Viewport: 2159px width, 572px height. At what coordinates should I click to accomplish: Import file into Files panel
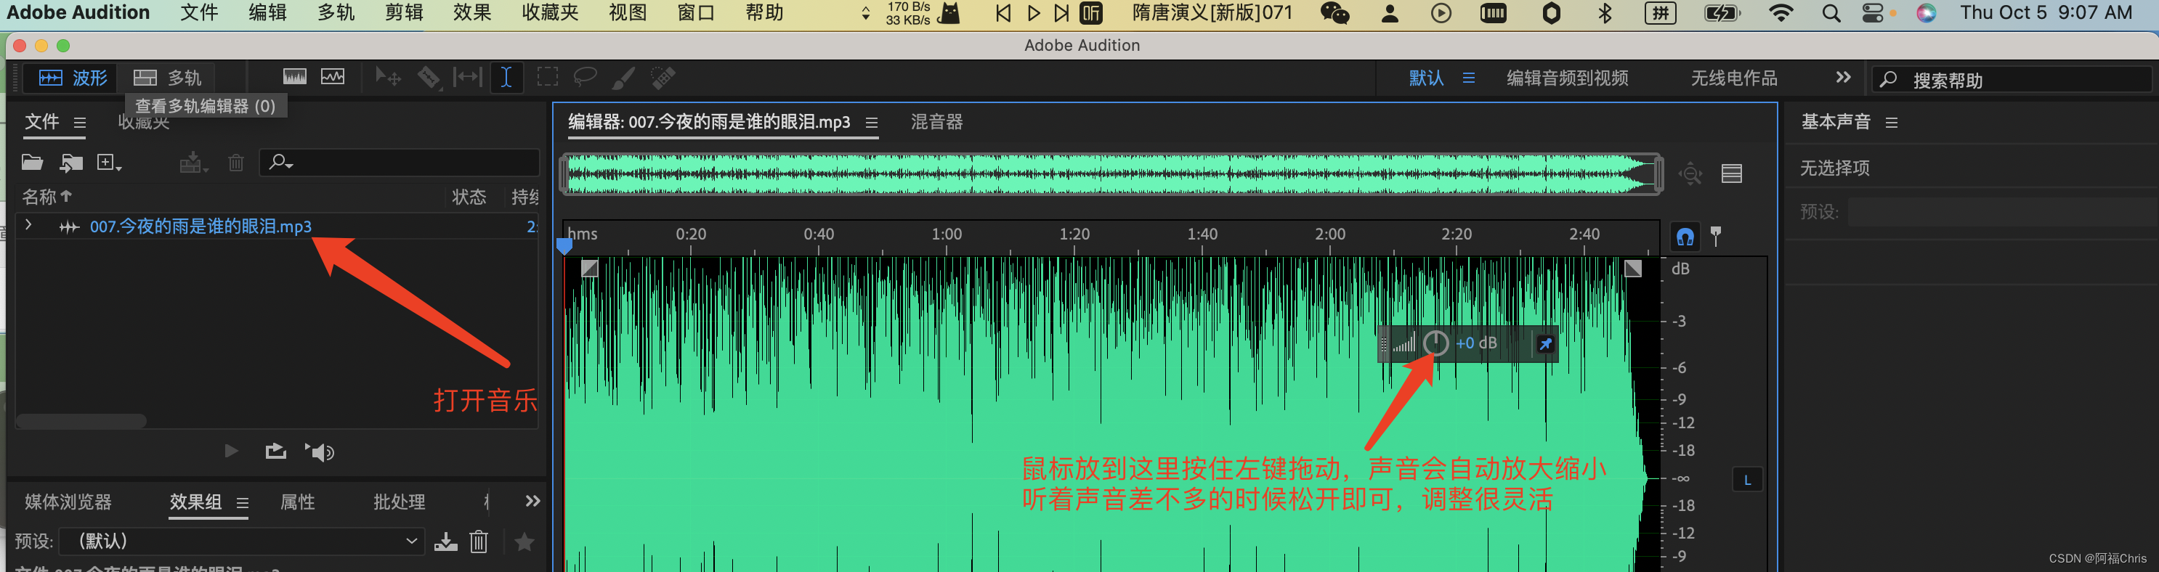(71, 163)
